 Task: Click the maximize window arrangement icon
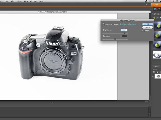149,4
